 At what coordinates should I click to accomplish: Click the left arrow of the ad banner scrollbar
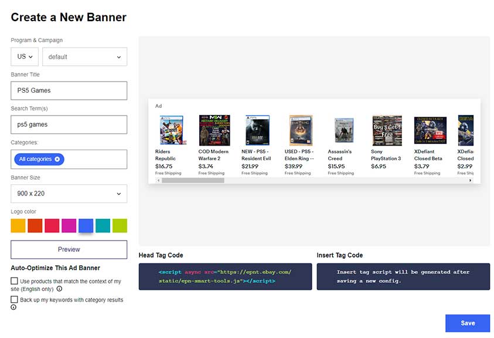click(x=158, y=181)
